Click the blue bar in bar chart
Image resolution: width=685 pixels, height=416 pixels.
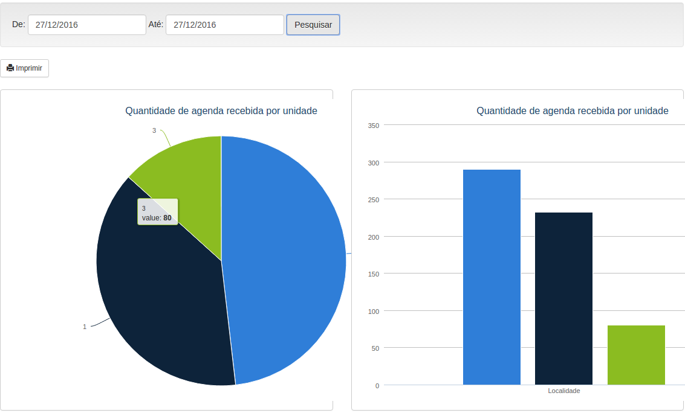(x=492, y=277)
